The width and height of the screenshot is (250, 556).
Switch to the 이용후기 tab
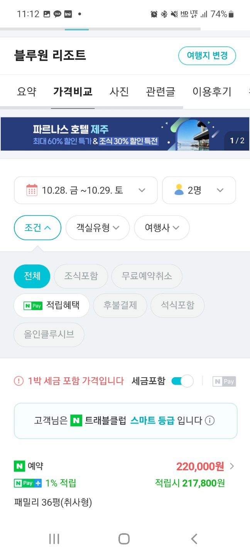tap(212, 92)
